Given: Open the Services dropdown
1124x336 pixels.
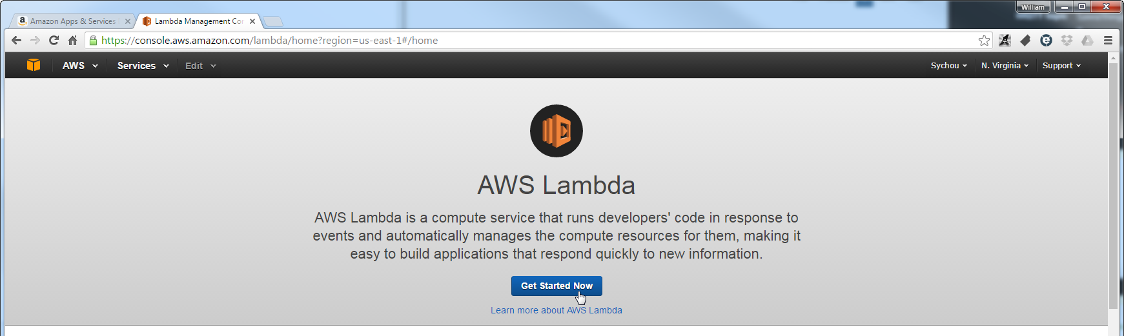Looking at the screenshot, I should [x=143, y=66].
